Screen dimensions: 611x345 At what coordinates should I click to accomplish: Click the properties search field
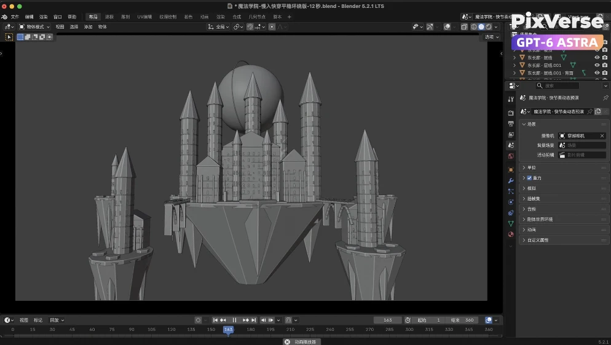[557, 85]
